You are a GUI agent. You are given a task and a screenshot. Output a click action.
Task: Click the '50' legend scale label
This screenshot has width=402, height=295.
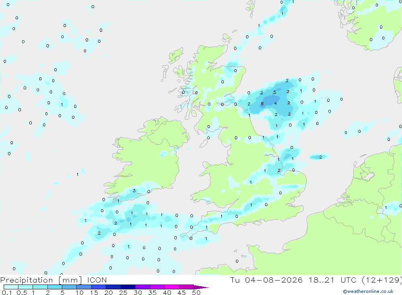197,293
